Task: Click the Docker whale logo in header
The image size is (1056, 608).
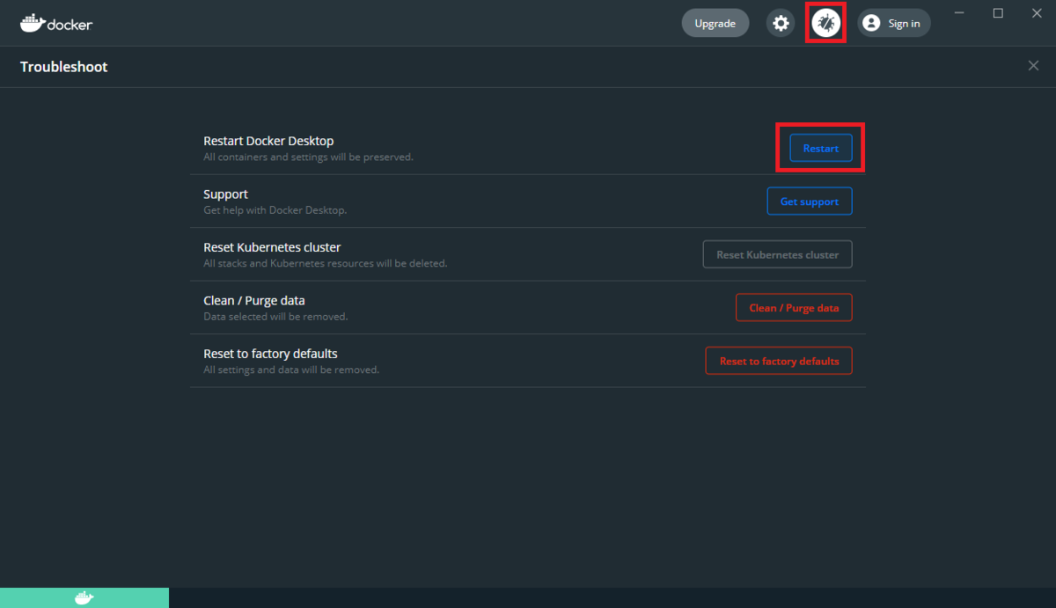Action: pyautogui.click(x=56, y=23)
